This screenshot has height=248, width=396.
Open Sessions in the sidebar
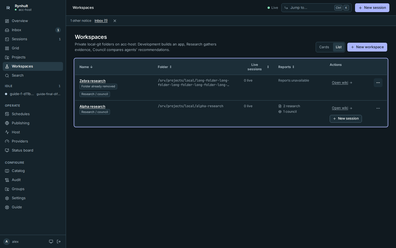33,39
